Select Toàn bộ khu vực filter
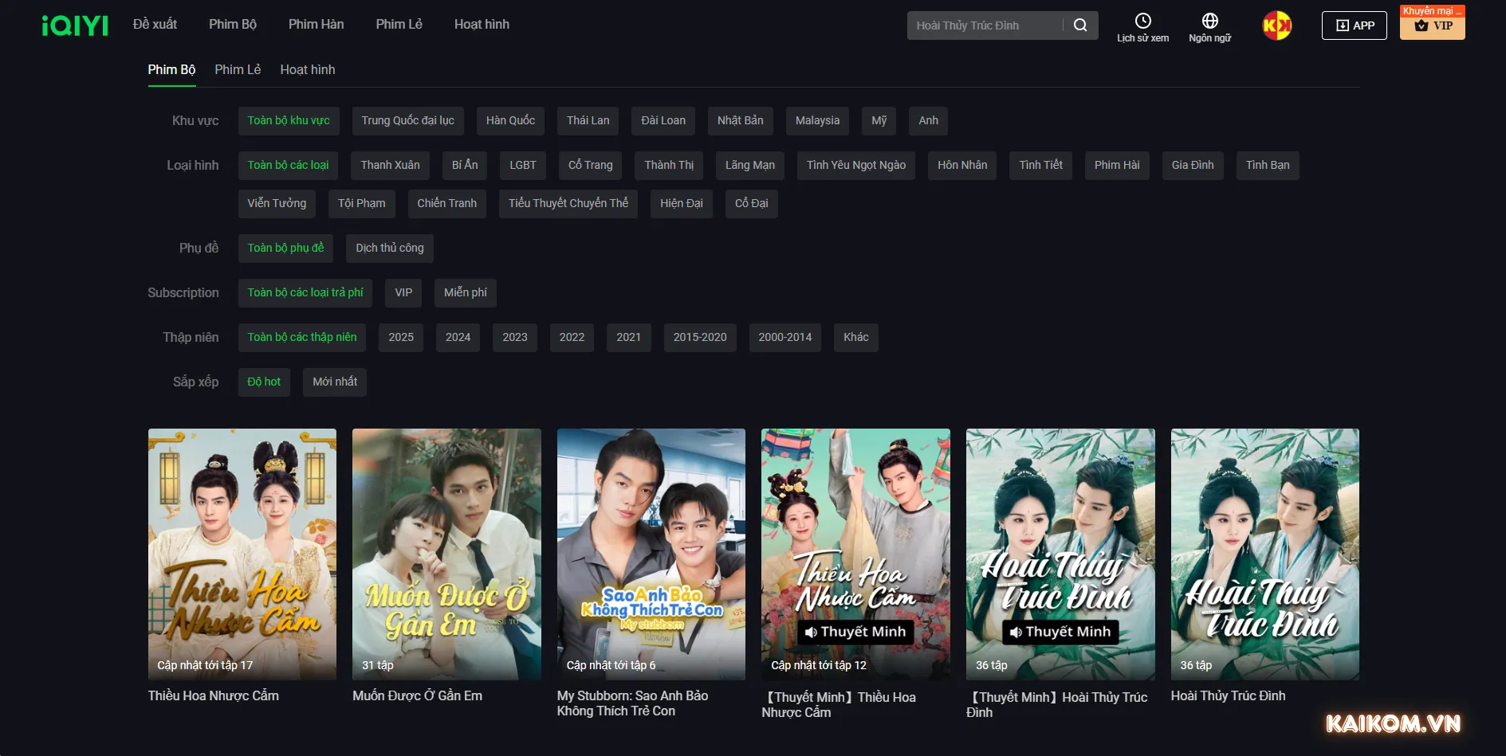 pos(289,121)
